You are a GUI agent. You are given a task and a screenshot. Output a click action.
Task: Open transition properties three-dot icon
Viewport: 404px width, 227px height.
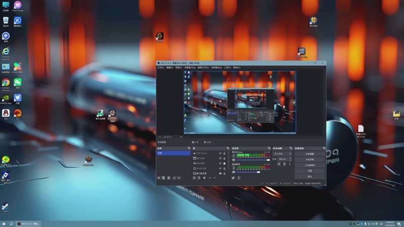pyautogui.click(x=290, y=164)
